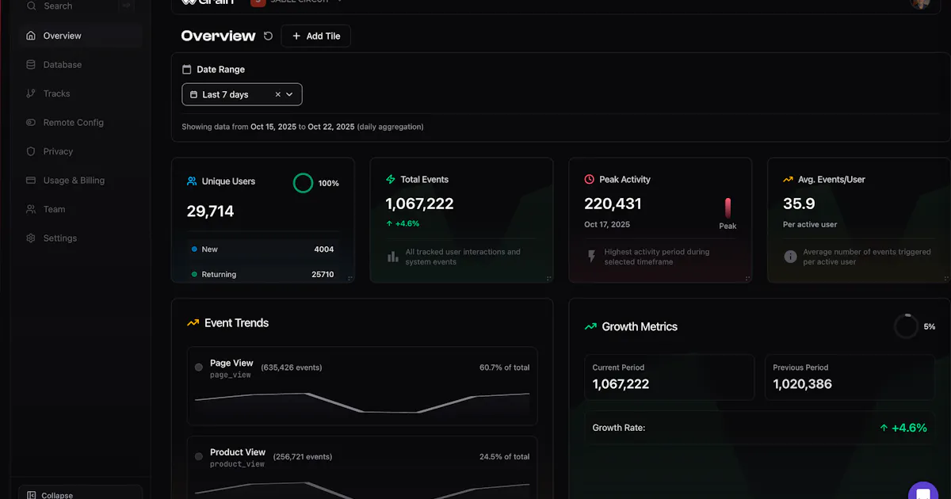Clear the Last 7 days selection

[x=277, y=94]
